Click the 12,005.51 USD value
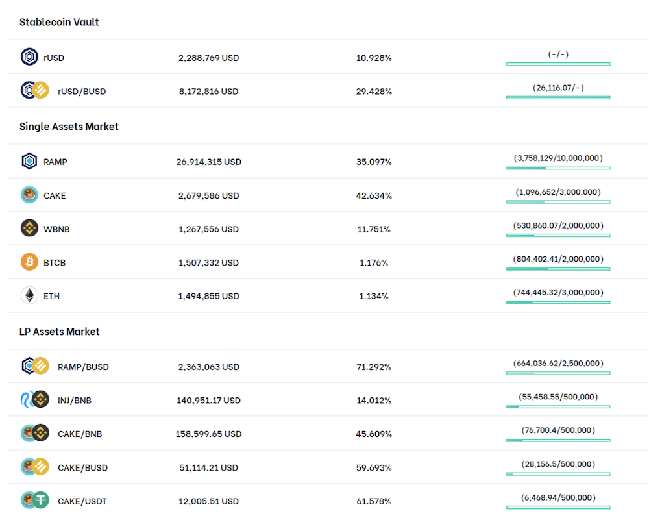The width and height of the screenshot is (649, 520). point(208,501)
